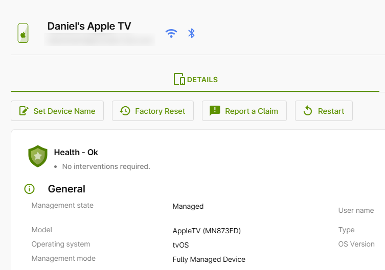Select the AppleTV (MN873FD) model value
385x270 pixels.
pos(207,231)
